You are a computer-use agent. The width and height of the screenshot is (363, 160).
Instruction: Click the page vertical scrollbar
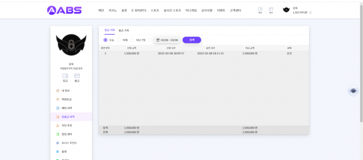point(361,63)
